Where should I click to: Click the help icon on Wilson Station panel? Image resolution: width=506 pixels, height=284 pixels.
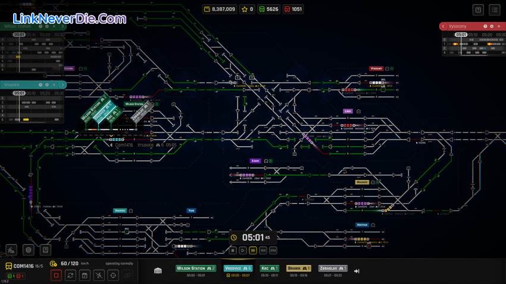(x=40, y=26)
